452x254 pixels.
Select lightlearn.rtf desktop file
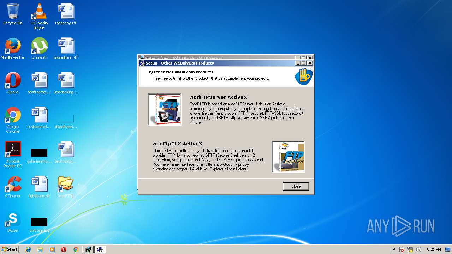point(39,187)
